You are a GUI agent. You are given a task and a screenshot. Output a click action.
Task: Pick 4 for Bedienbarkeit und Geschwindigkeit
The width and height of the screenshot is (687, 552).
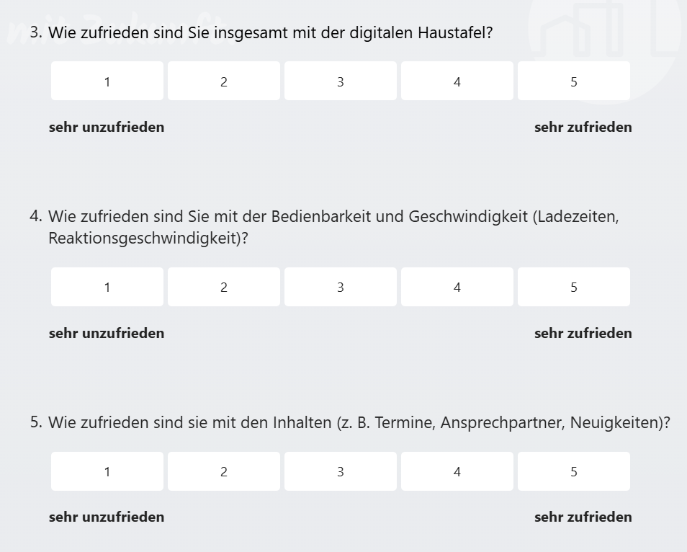pyautogui.click(x=457, y=288)
